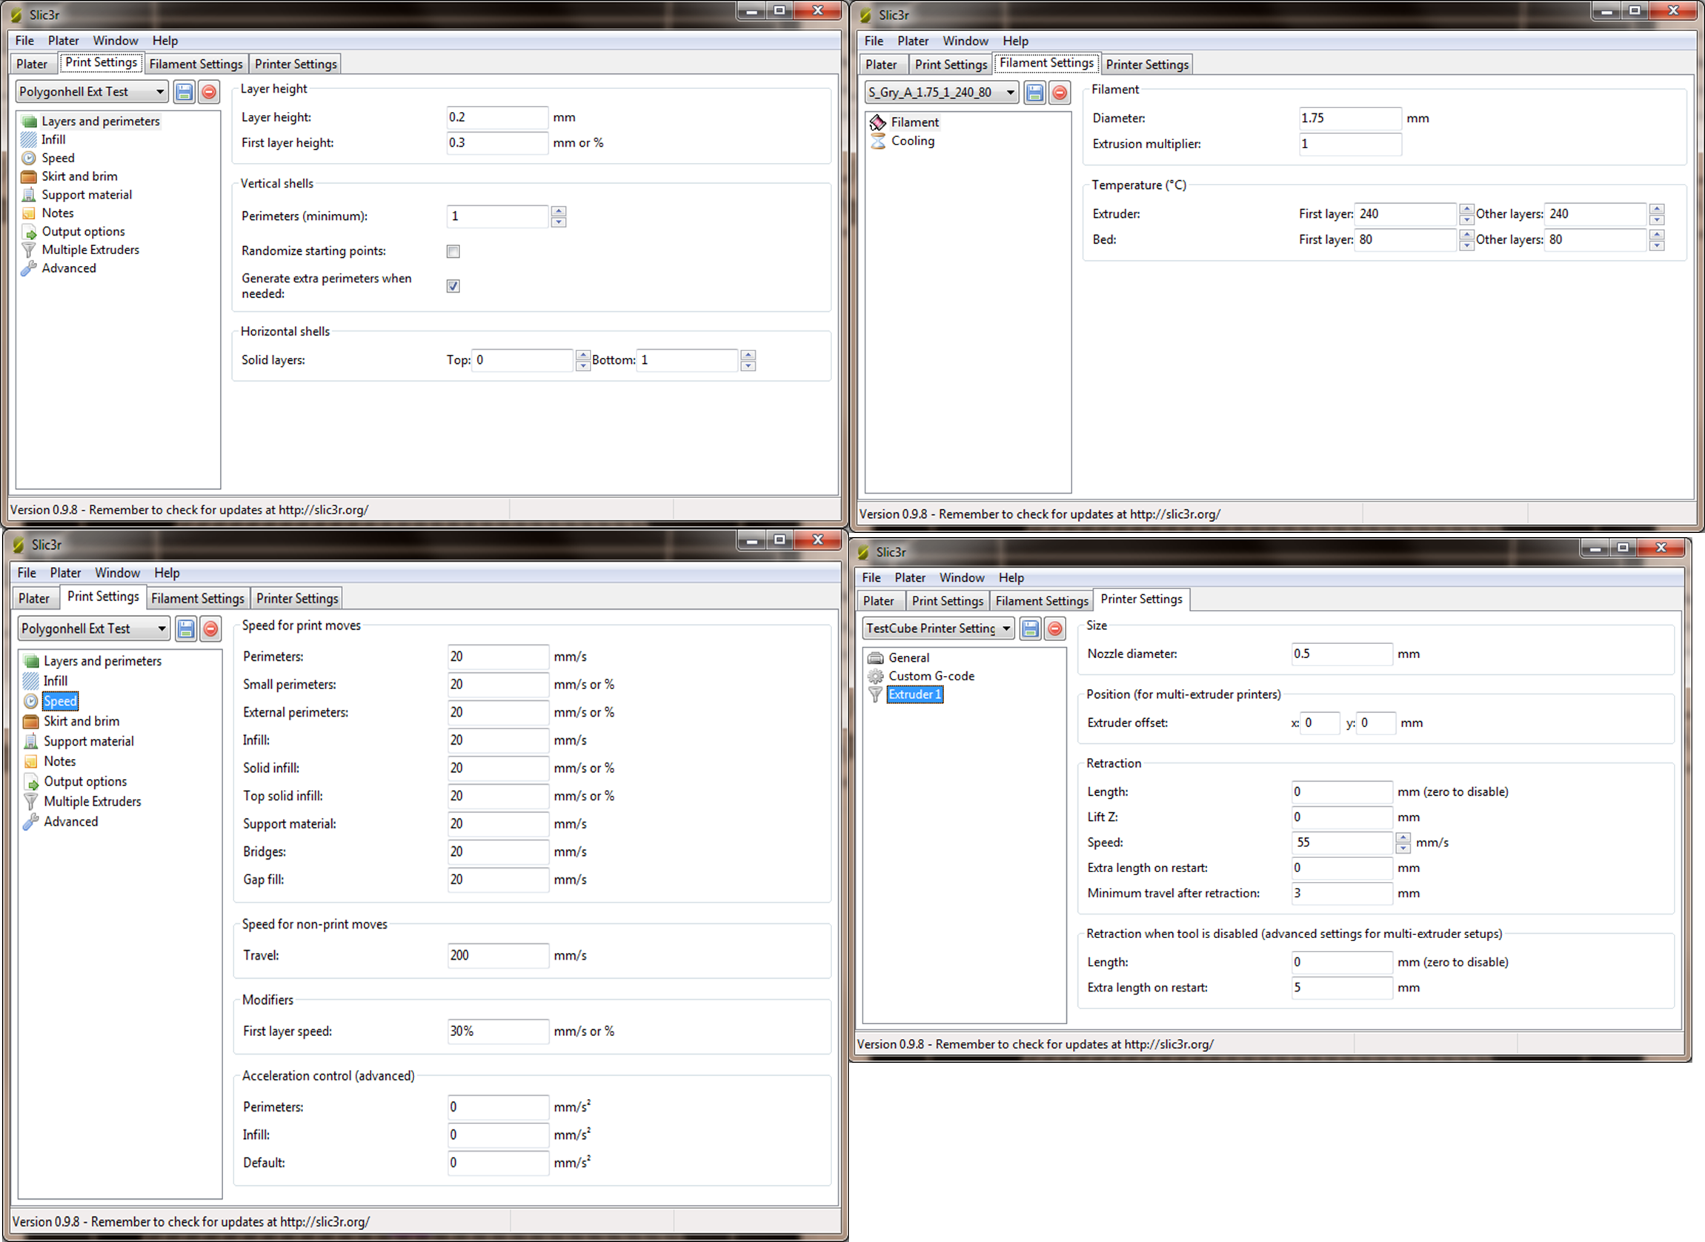This screenshot has width=1705, height=1242.
Task: Open Custom G-code gear item in printer sidebar
Action: [931, 676]
